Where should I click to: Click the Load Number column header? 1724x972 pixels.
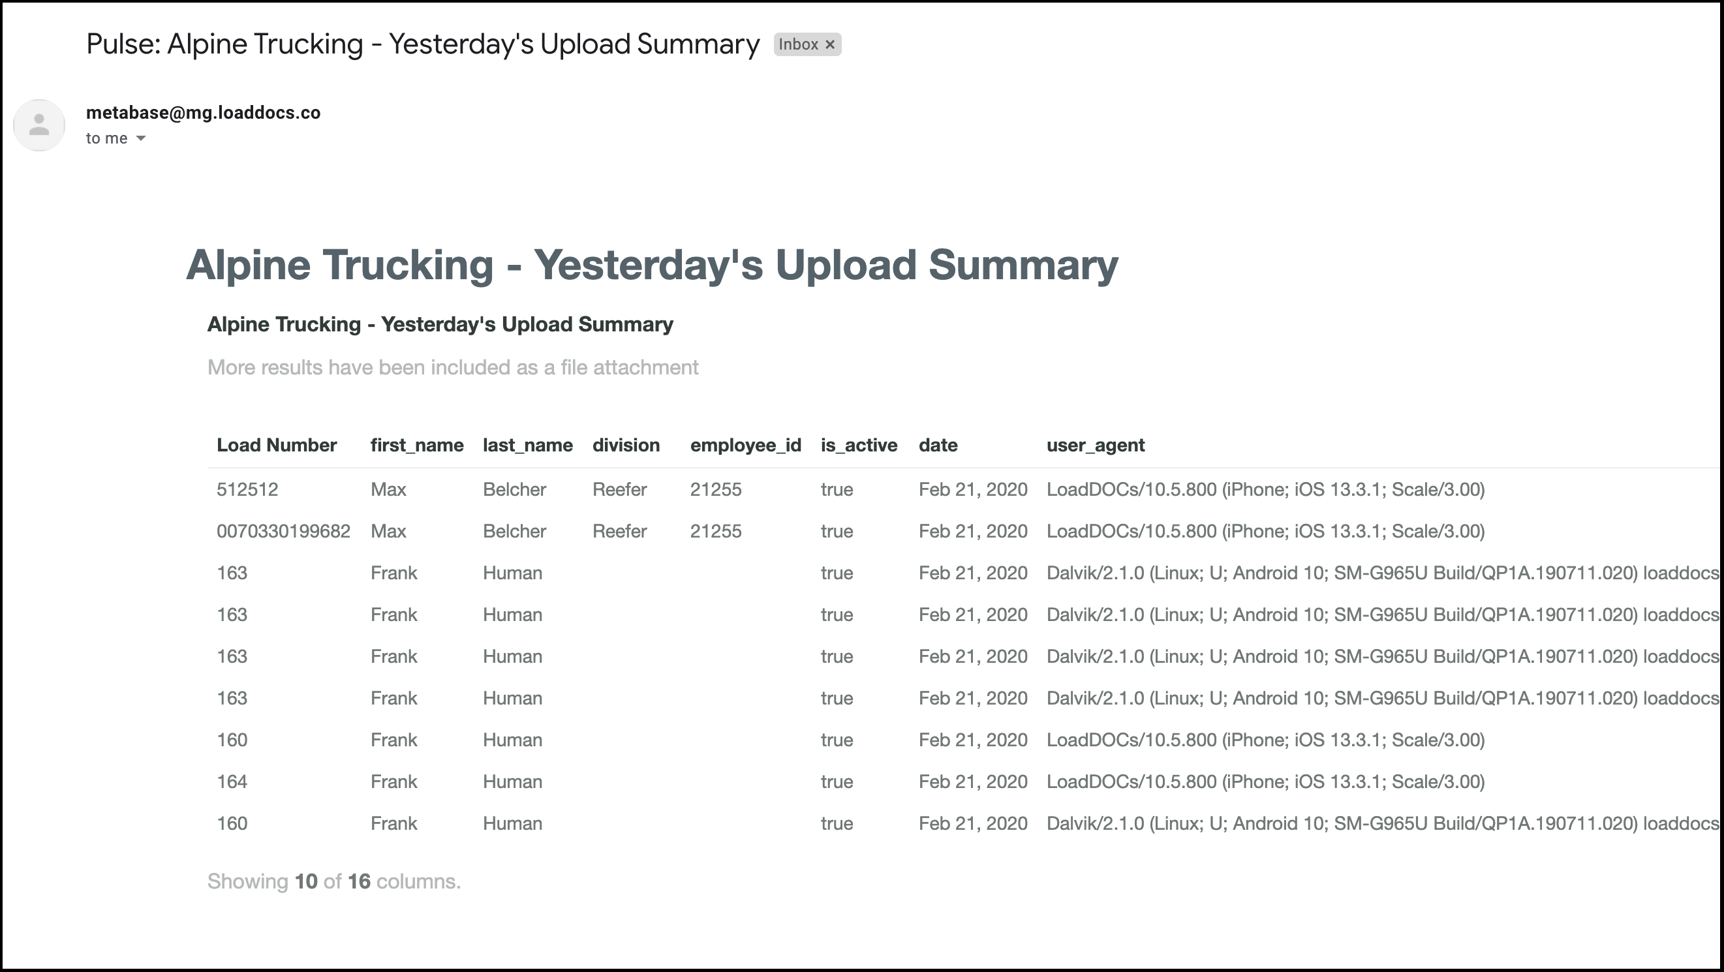click(x=277, y=446)
